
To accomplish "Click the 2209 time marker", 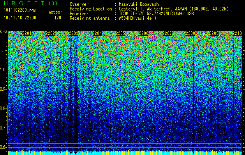I will pos(214,33).
